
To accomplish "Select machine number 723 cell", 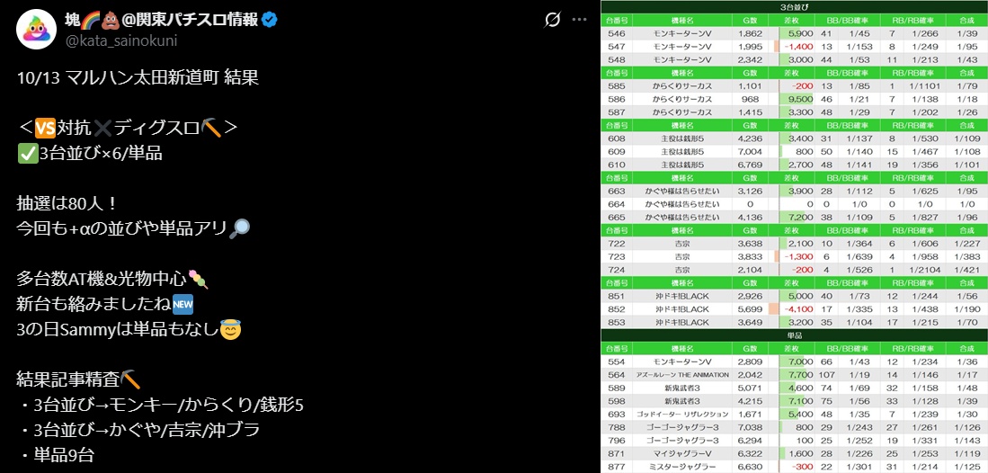I will click(618, 256).
